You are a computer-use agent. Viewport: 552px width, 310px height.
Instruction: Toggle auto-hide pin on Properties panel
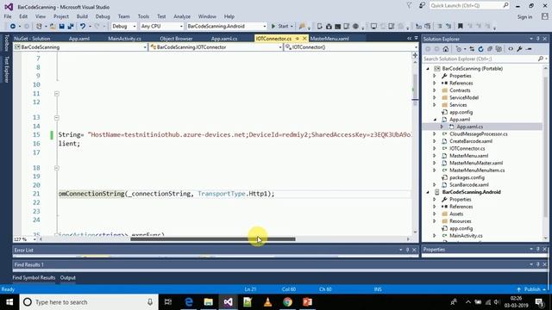click(x=538, y=249)
